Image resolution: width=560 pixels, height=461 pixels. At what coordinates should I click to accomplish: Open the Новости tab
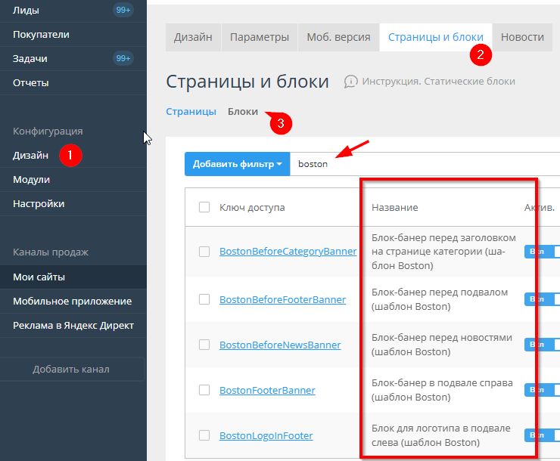pyautogui.click(x=522, y=37)
